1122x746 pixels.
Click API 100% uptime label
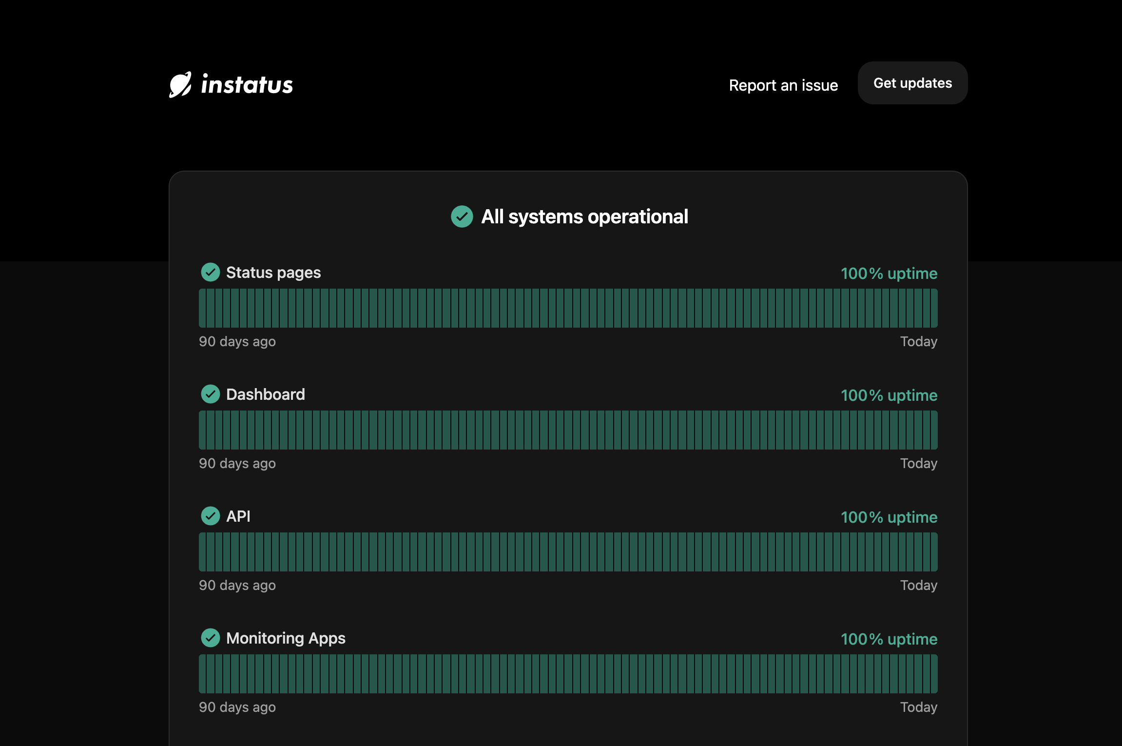[889, 517]
